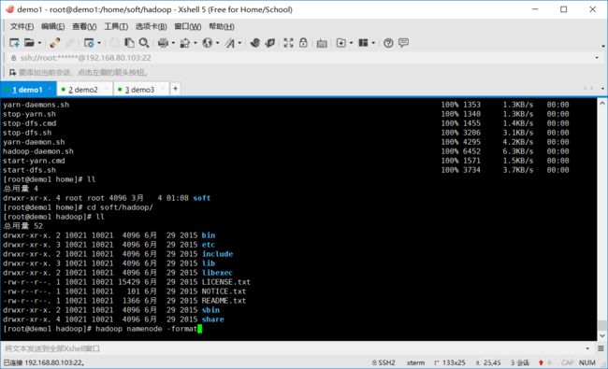Click the second dark leaf-shaped icon
This screenshot has width=608, height=369.
(x=270, y=43)
